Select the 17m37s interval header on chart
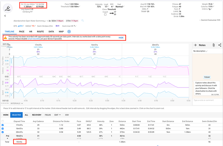 click(x=38, y=45)
